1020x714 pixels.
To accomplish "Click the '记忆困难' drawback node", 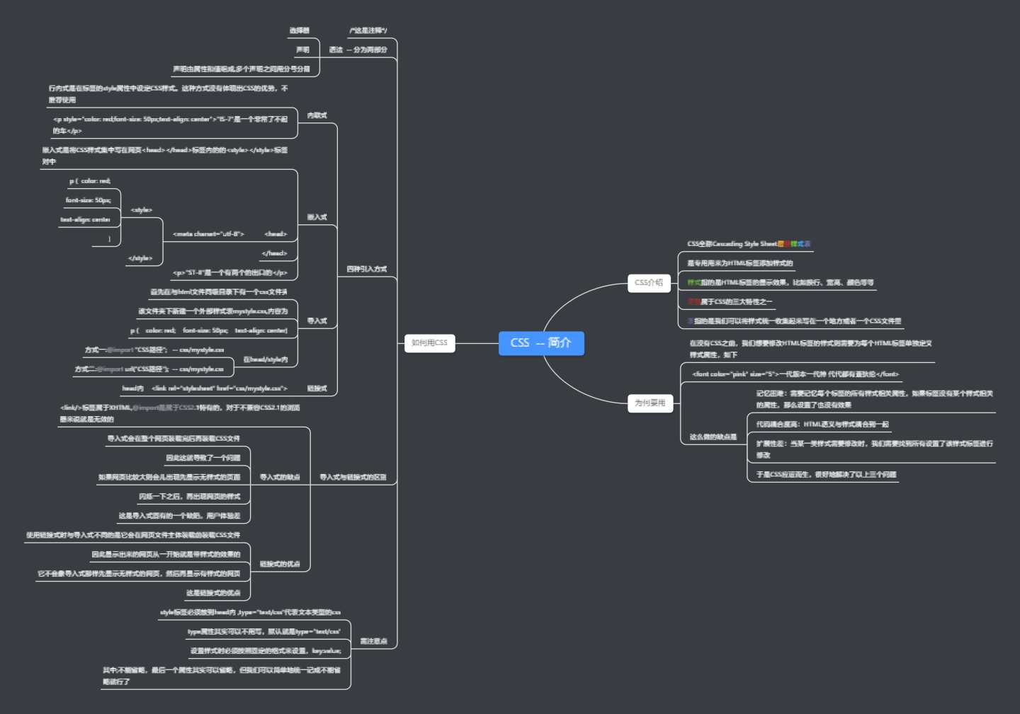I will (x=875, y=399).
